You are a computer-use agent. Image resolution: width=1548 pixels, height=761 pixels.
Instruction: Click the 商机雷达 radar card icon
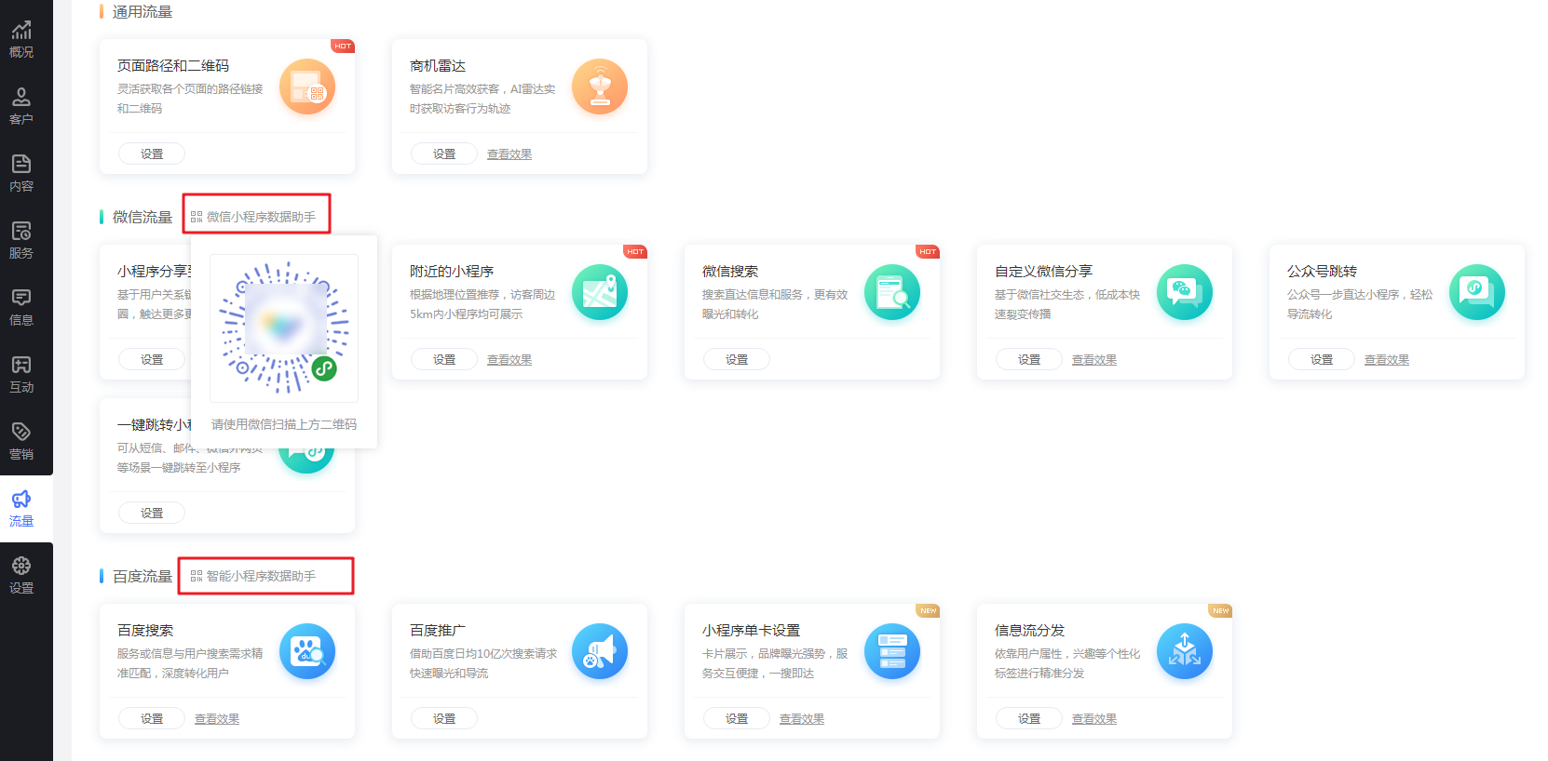[x=600, y=87]
